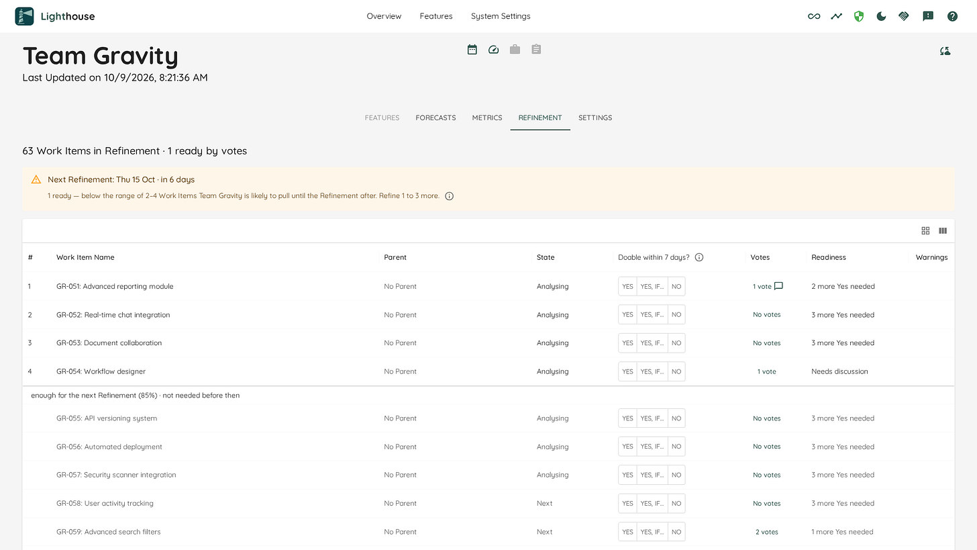Click the briefcase icon
Image resolution: width=977 pixels, height=550 pixels.
[515, 50]
